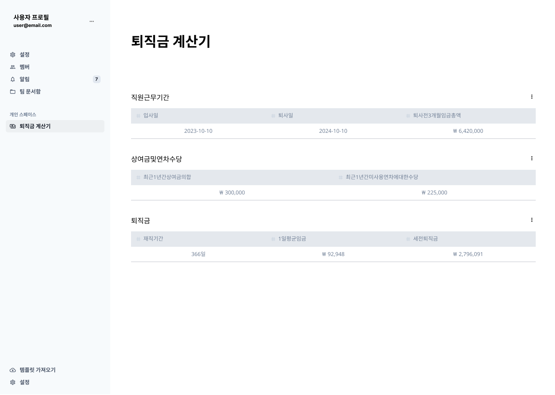This screenshot has height=395, width=555.
Task: Click the hash icon beside 세전퇴직금
Action: (408, 239)
